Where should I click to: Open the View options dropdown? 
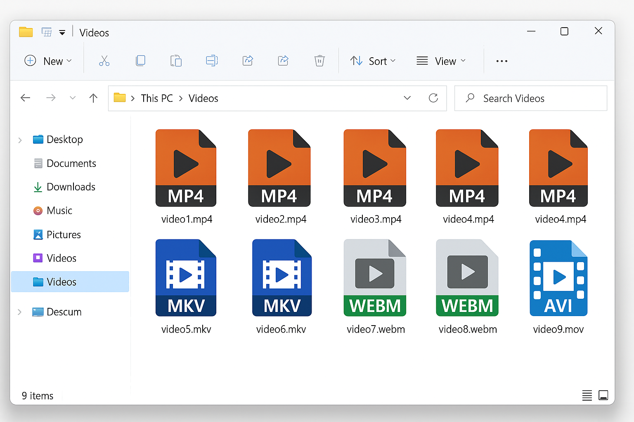441,61
